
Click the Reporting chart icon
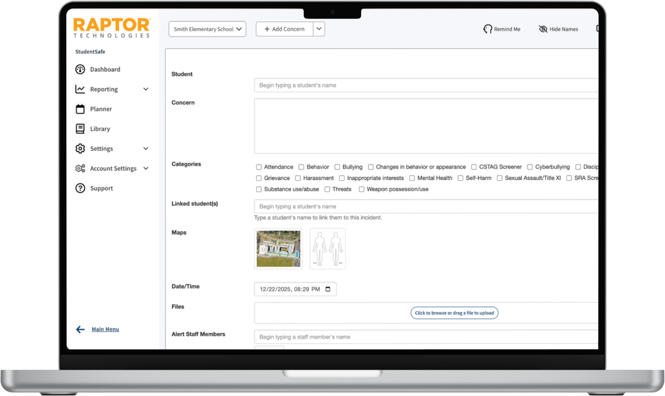[80, 89]
